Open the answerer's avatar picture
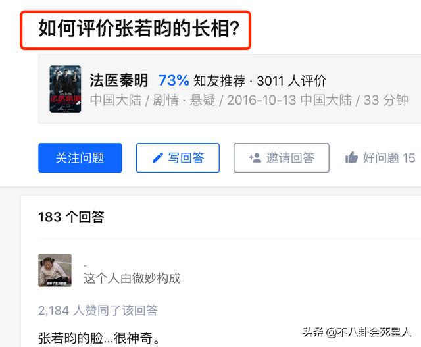Image resolution: width=421 pixels, height=347 pixels. [55, 270]
